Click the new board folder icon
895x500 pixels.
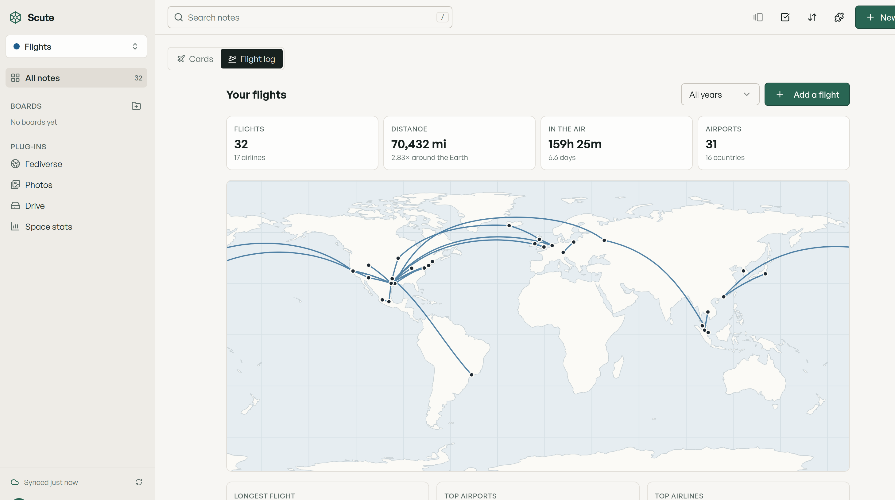pyautogui.click(x=136, y=106)
